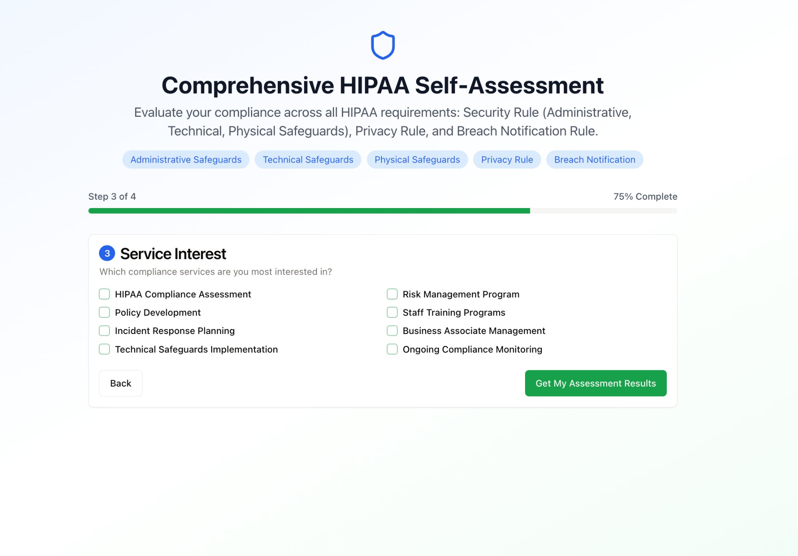Check the HIPAA Compliance Assessment option
The image size is (798, 556).
click(104, 294)
